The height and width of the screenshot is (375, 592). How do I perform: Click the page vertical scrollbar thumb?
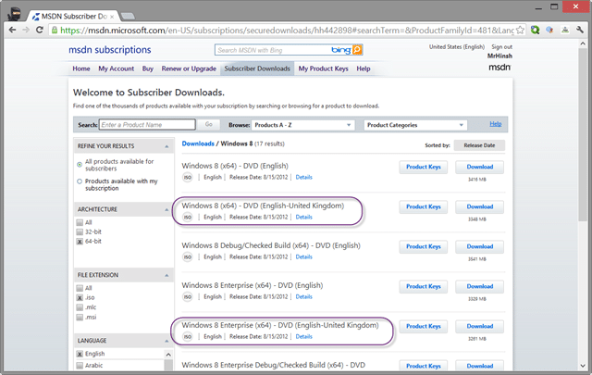pyautogui.click(x=583, y=134)
